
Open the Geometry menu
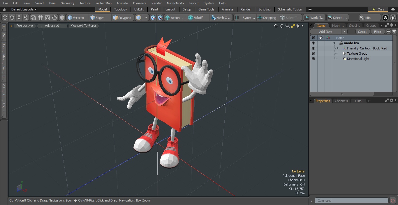click(x=68, y=3)
